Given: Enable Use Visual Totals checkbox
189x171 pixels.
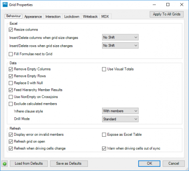Looking at the screenshot, I should pyautogui.click(x=104, y=69).
